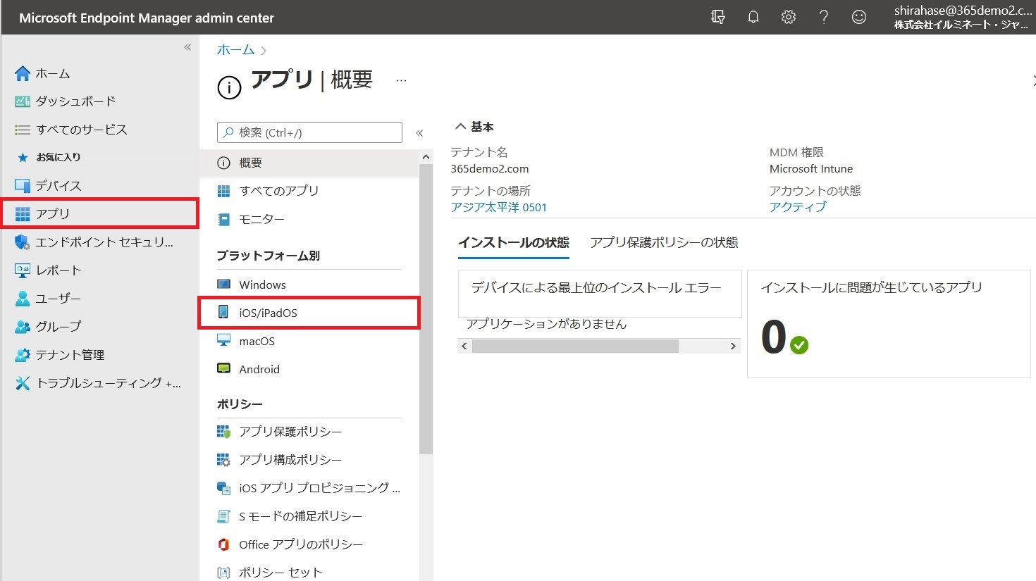This screenshot has width=1036, height=581.
Task: Click the インストールに問題が生じているアプリ card
Action: tap(889, 324)
